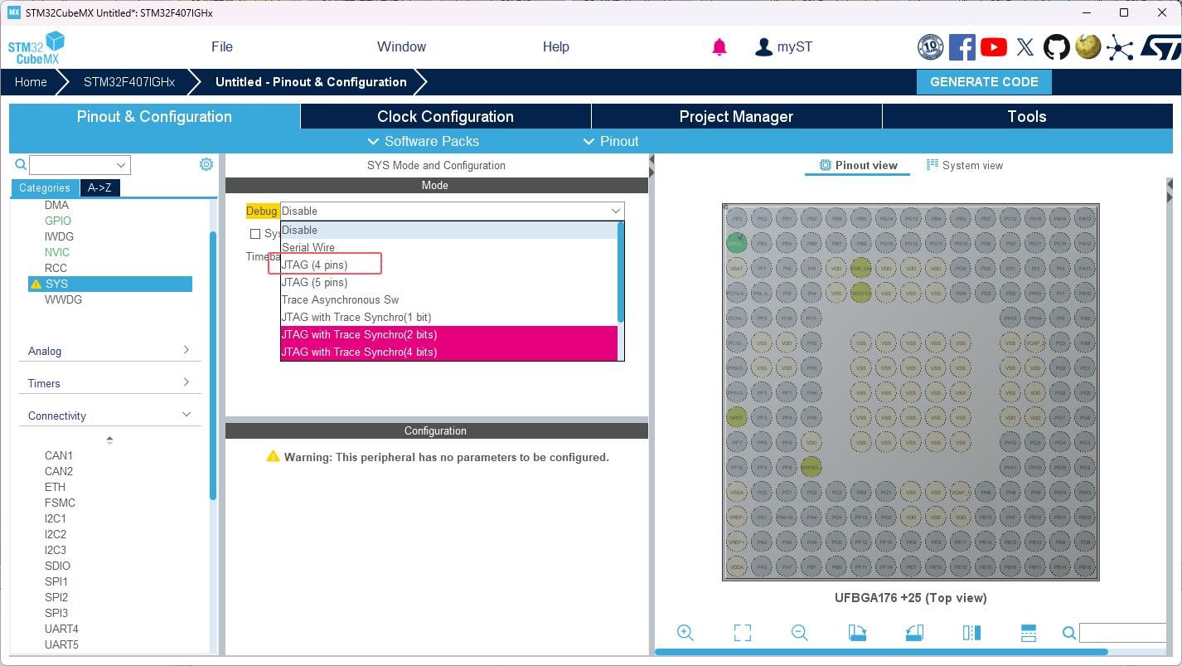Viewport: 1182px width, 666px height.
Task: Click the pink notification bell icon
Action: coord(719,47)
